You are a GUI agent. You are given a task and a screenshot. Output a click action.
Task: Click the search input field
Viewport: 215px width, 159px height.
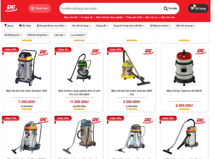(111, 9)
